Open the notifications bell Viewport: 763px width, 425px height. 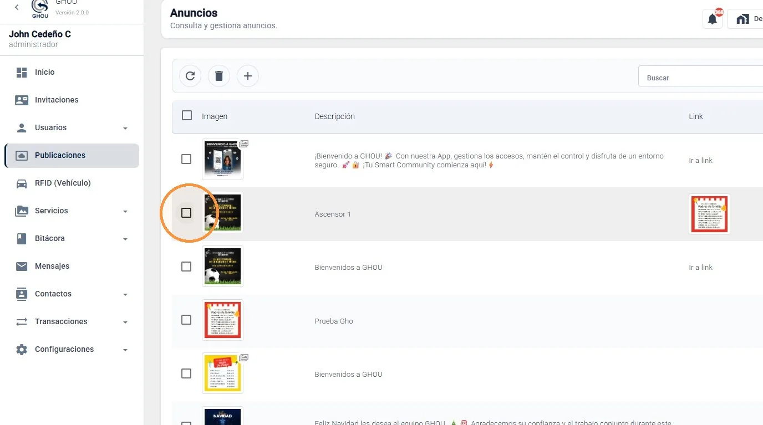[x=713, y=19]
